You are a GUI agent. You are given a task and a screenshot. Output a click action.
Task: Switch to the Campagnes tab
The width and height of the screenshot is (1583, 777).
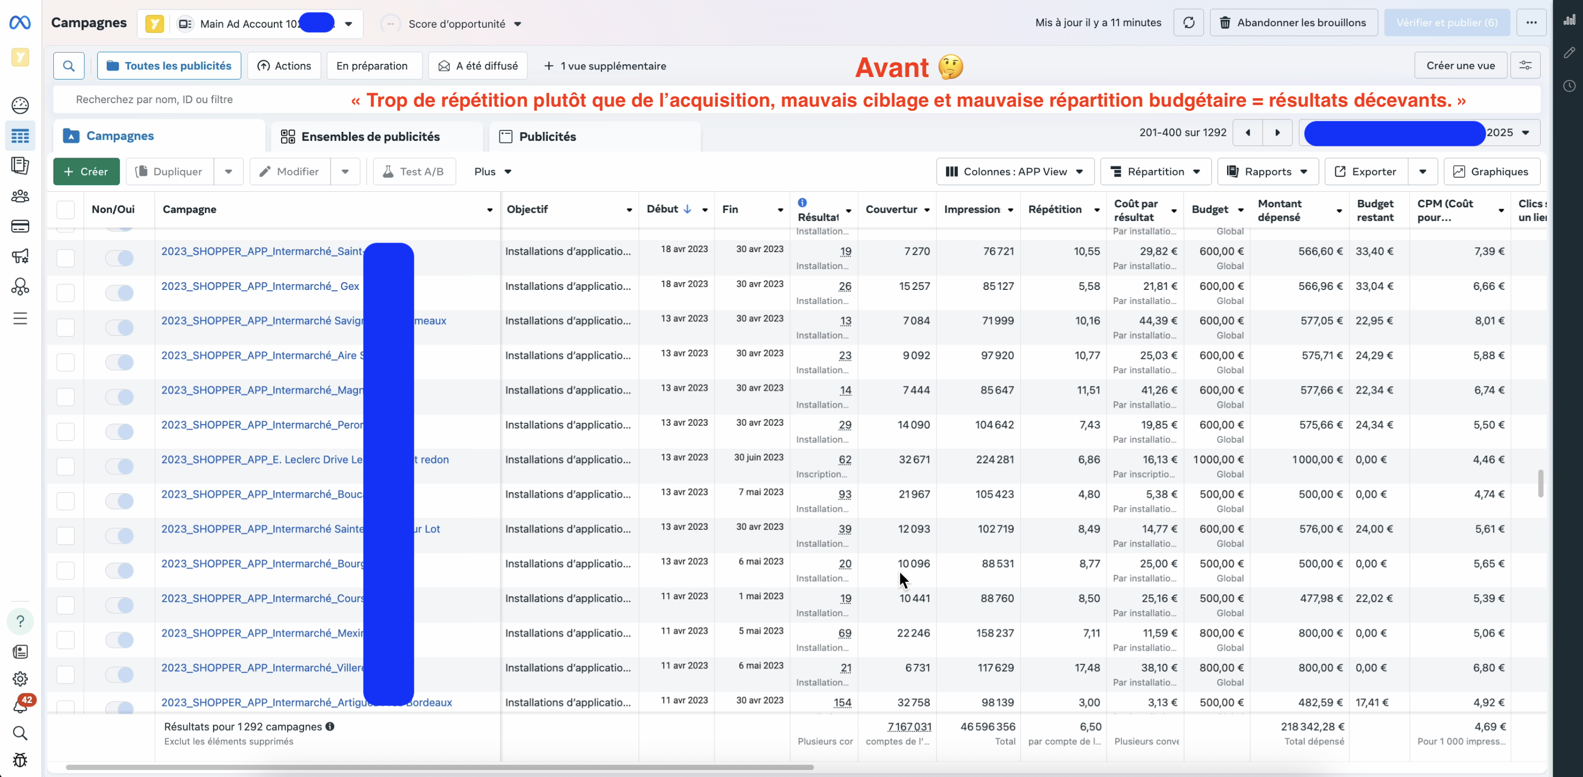click(159, 136)
